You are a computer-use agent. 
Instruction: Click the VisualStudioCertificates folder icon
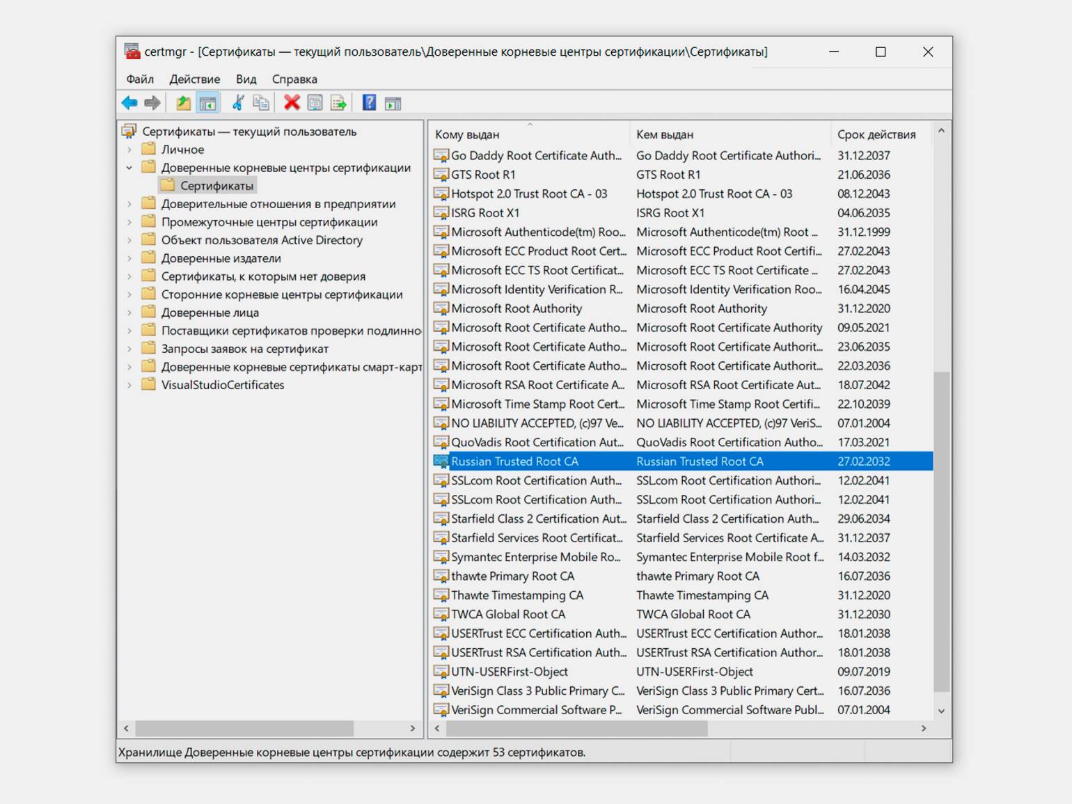tap(148, 384)
